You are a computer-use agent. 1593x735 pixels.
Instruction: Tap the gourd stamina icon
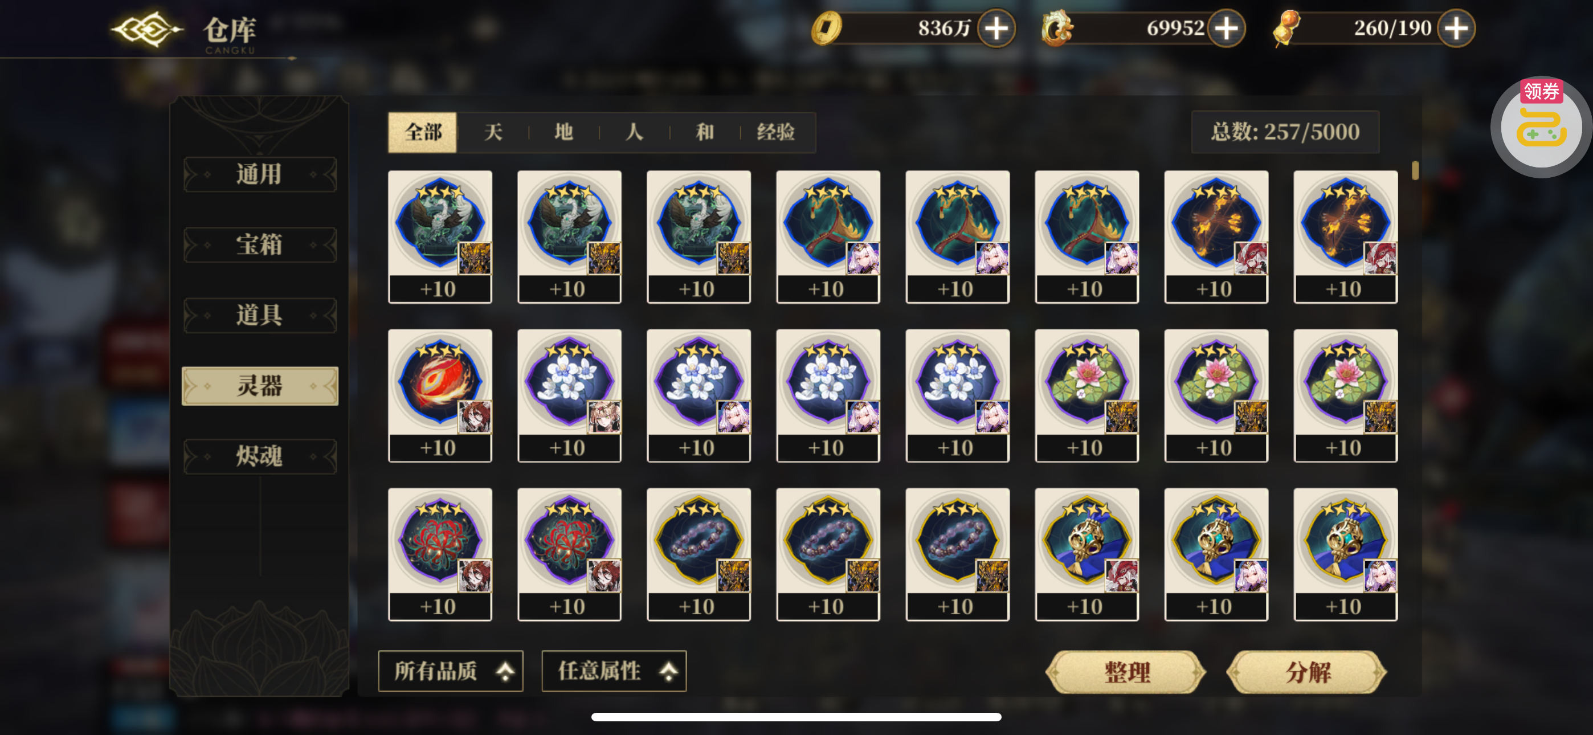coord(1287,28)
